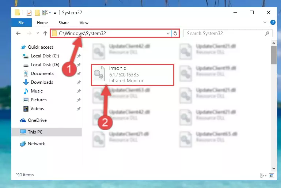Viewport: 281px width, 188px height.
Task: Select Network in the navigation pane
Action: click(37, 144)
